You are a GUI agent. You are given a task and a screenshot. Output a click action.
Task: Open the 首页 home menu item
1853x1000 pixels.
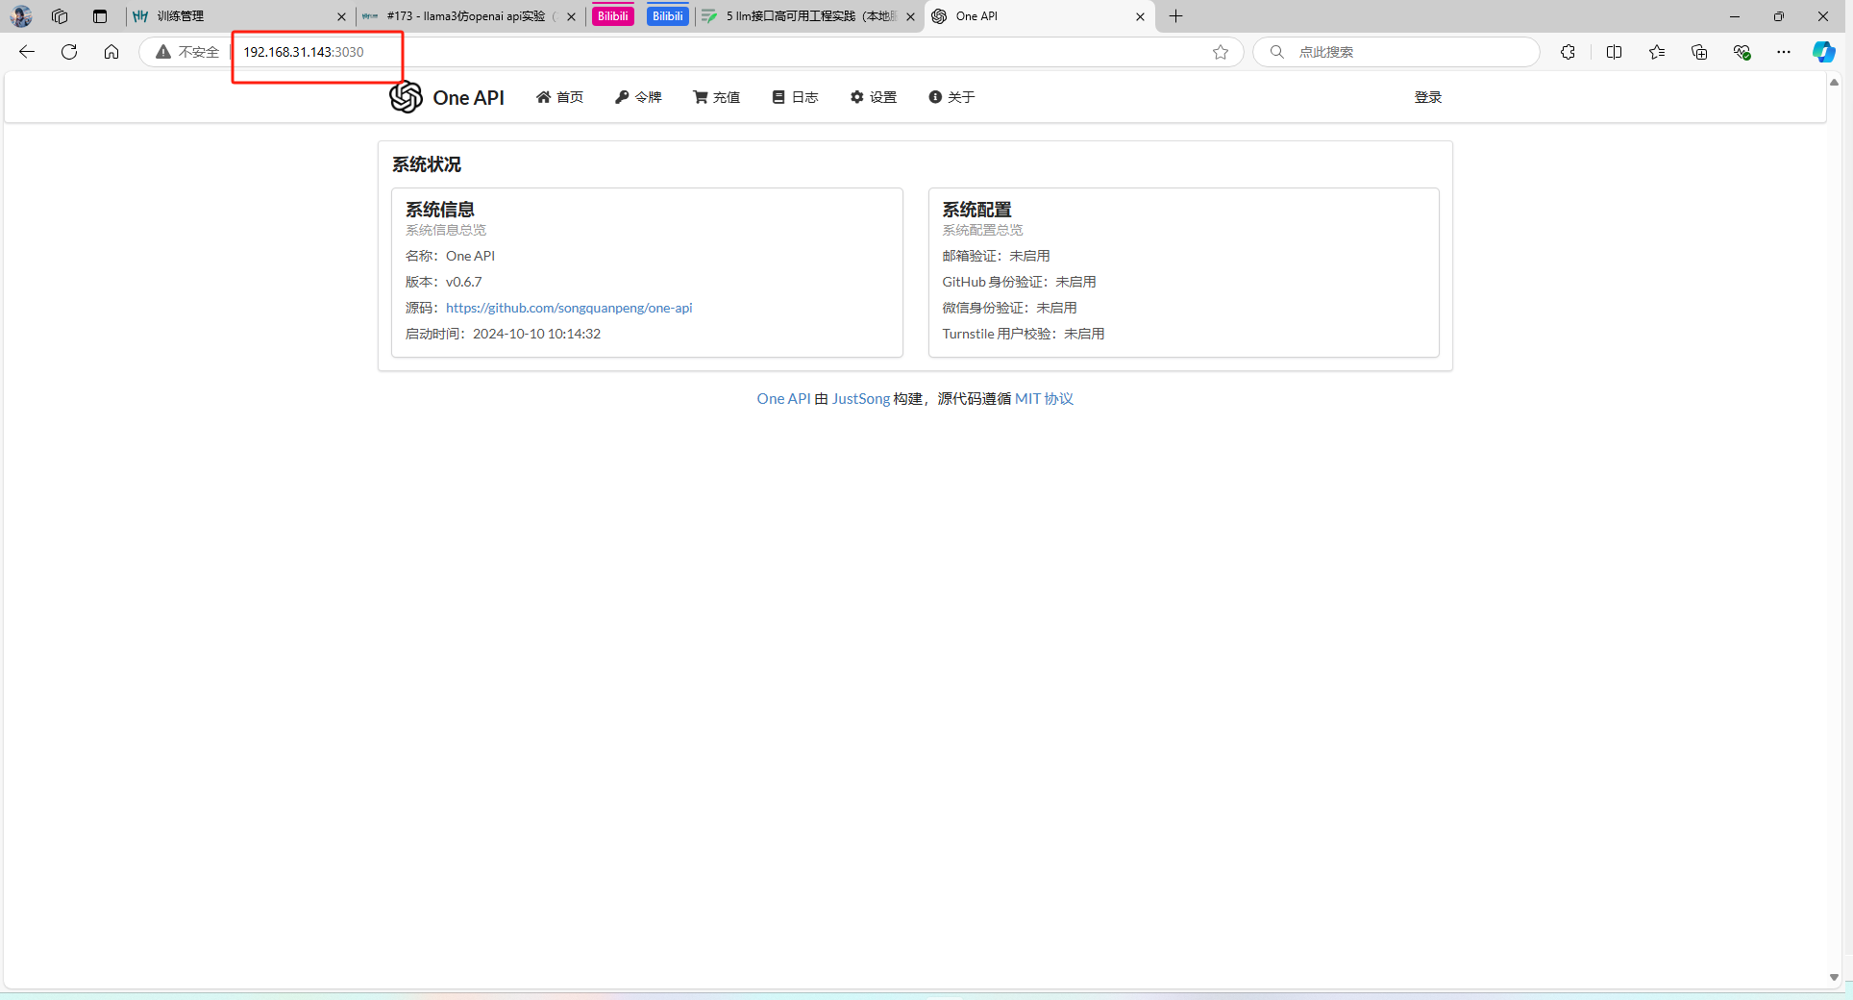559,97
